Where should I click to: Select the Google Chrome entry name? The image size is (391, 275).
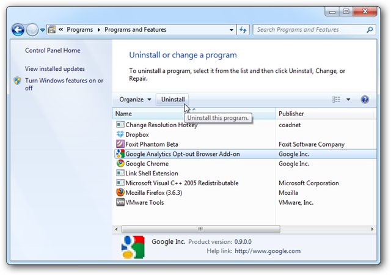tap(147, 164)
